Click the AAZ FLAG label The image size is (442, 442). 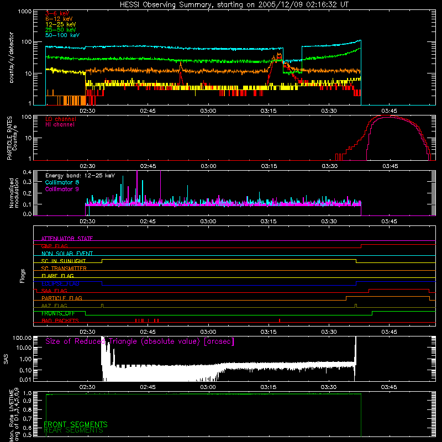point(54,306)
